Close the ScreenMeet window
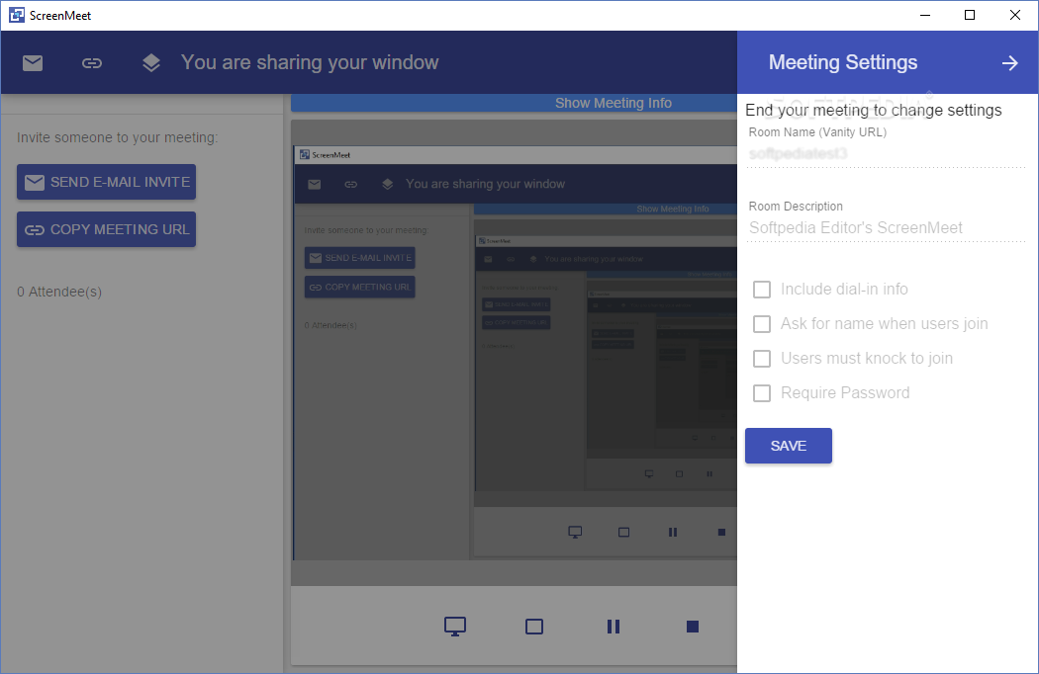Viewport: 1039px width, 674px height. point(1014,15)
